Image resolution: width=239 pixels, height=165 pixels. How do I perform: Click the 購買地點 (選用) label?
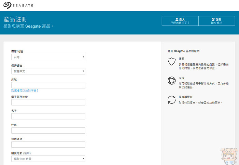tap(21, 153)
